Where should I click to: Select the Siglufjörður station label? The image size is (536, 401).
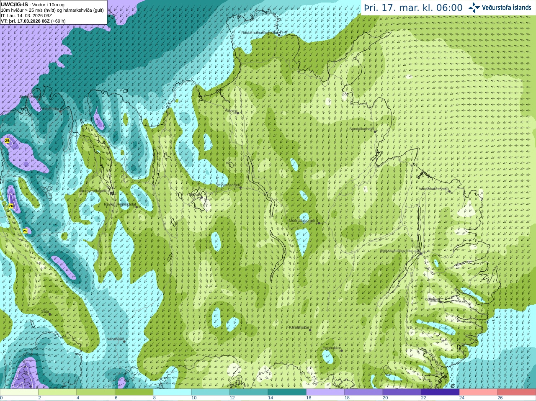30,97
